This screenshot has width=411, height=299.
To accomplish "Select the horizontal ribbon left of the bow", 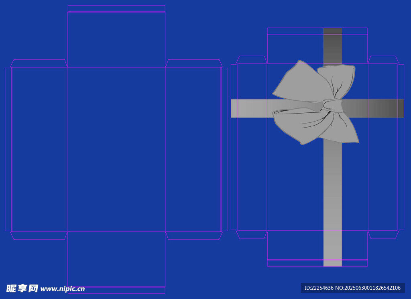I will click(x=253, y=108).
